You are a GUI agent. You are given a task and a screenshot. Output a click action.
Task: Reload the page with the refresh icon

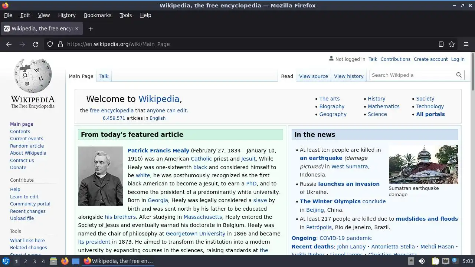tap(36, 44)
